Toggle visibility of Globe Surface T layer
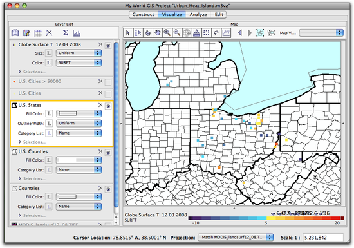 point(108,45)
